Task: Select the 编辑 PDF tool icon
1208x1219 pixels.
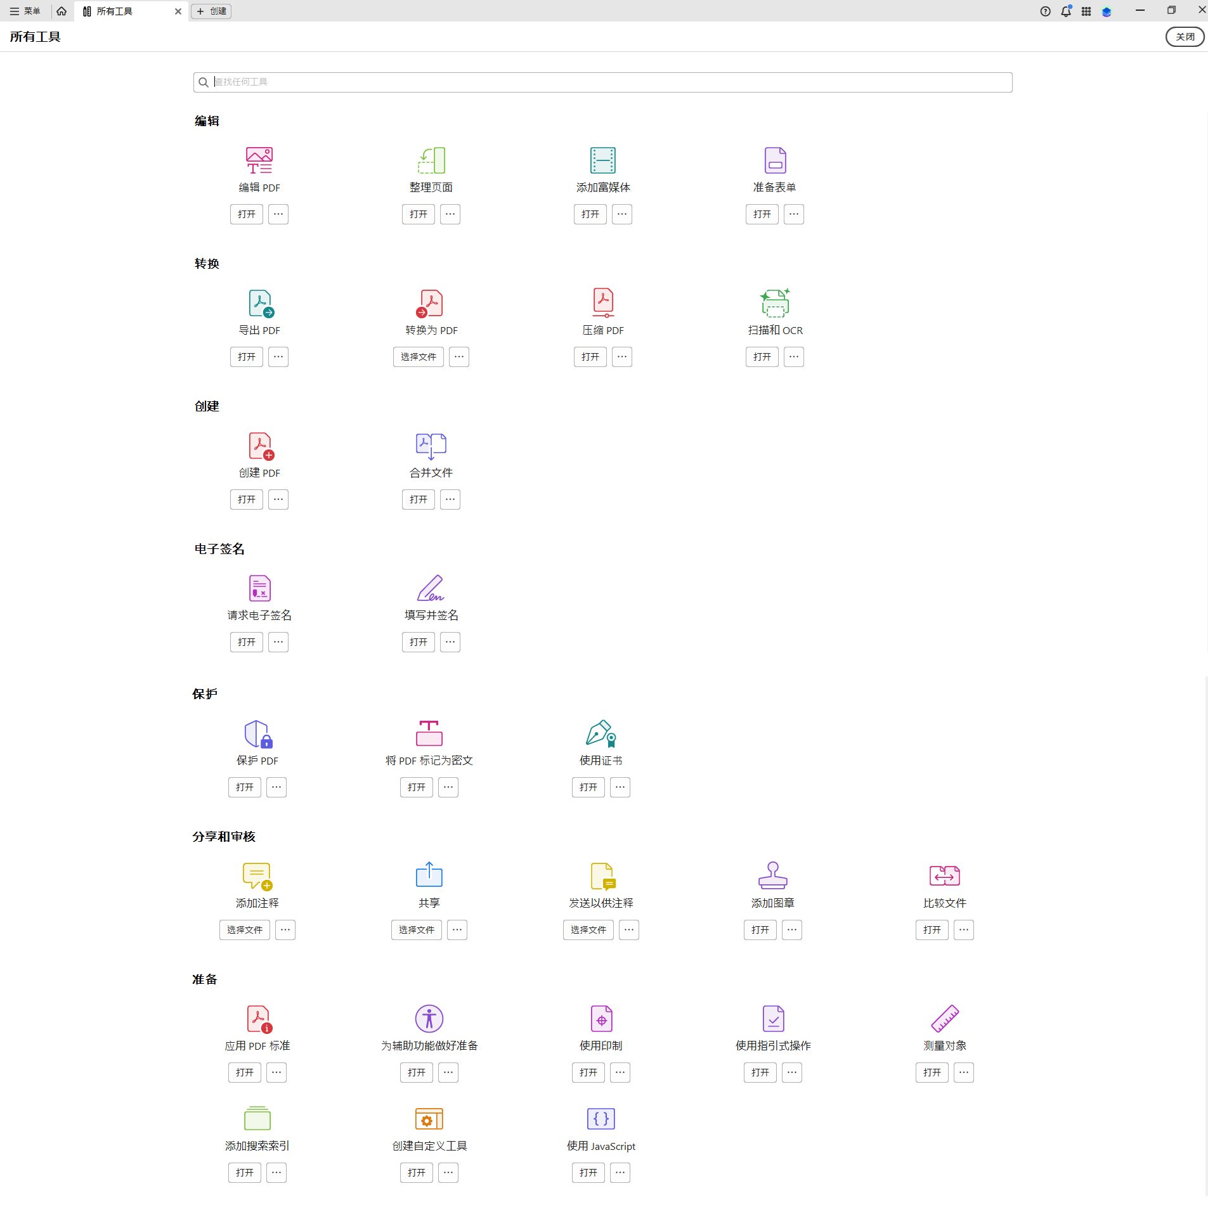Action: coord(259,160)
